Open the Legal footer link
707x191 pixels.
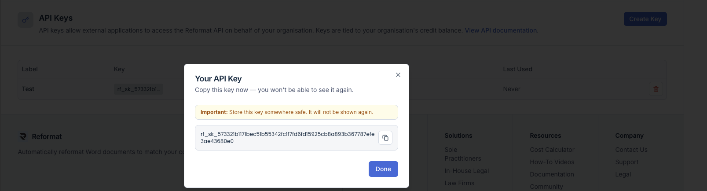623,174
